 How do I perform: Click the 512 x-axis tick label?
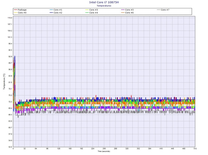pos(195,149)
